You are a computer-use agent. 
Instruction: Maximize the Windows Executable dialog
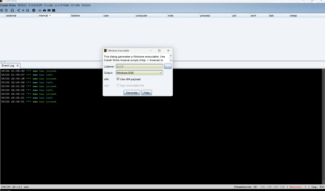(159, 51)
